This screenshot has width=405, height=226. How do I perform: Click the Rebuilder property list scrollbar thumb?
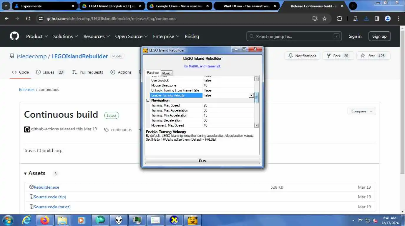pos(256,97)
